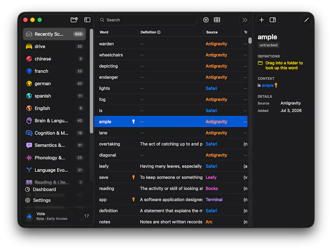Click the Books source link

[x=212, y=188]
